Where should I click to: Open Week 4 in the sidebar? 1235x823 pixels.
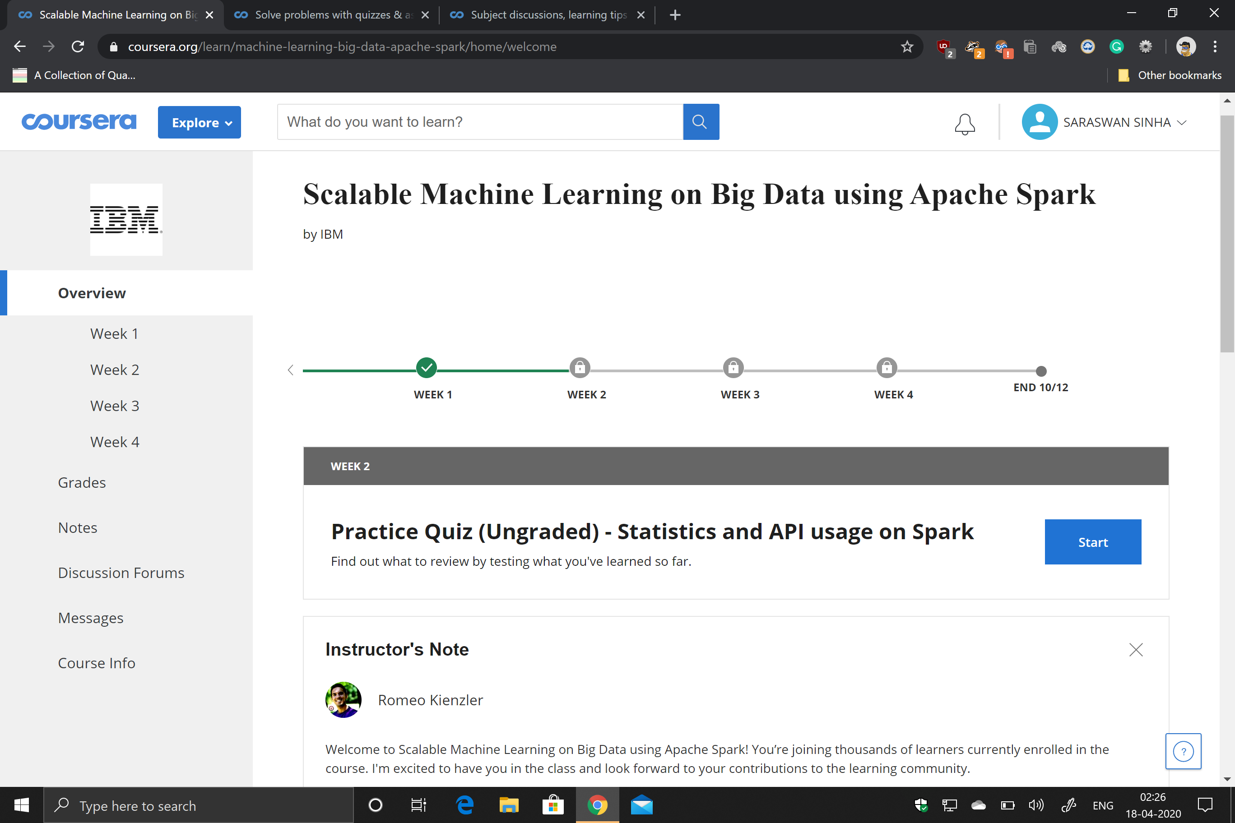point(115,442)
